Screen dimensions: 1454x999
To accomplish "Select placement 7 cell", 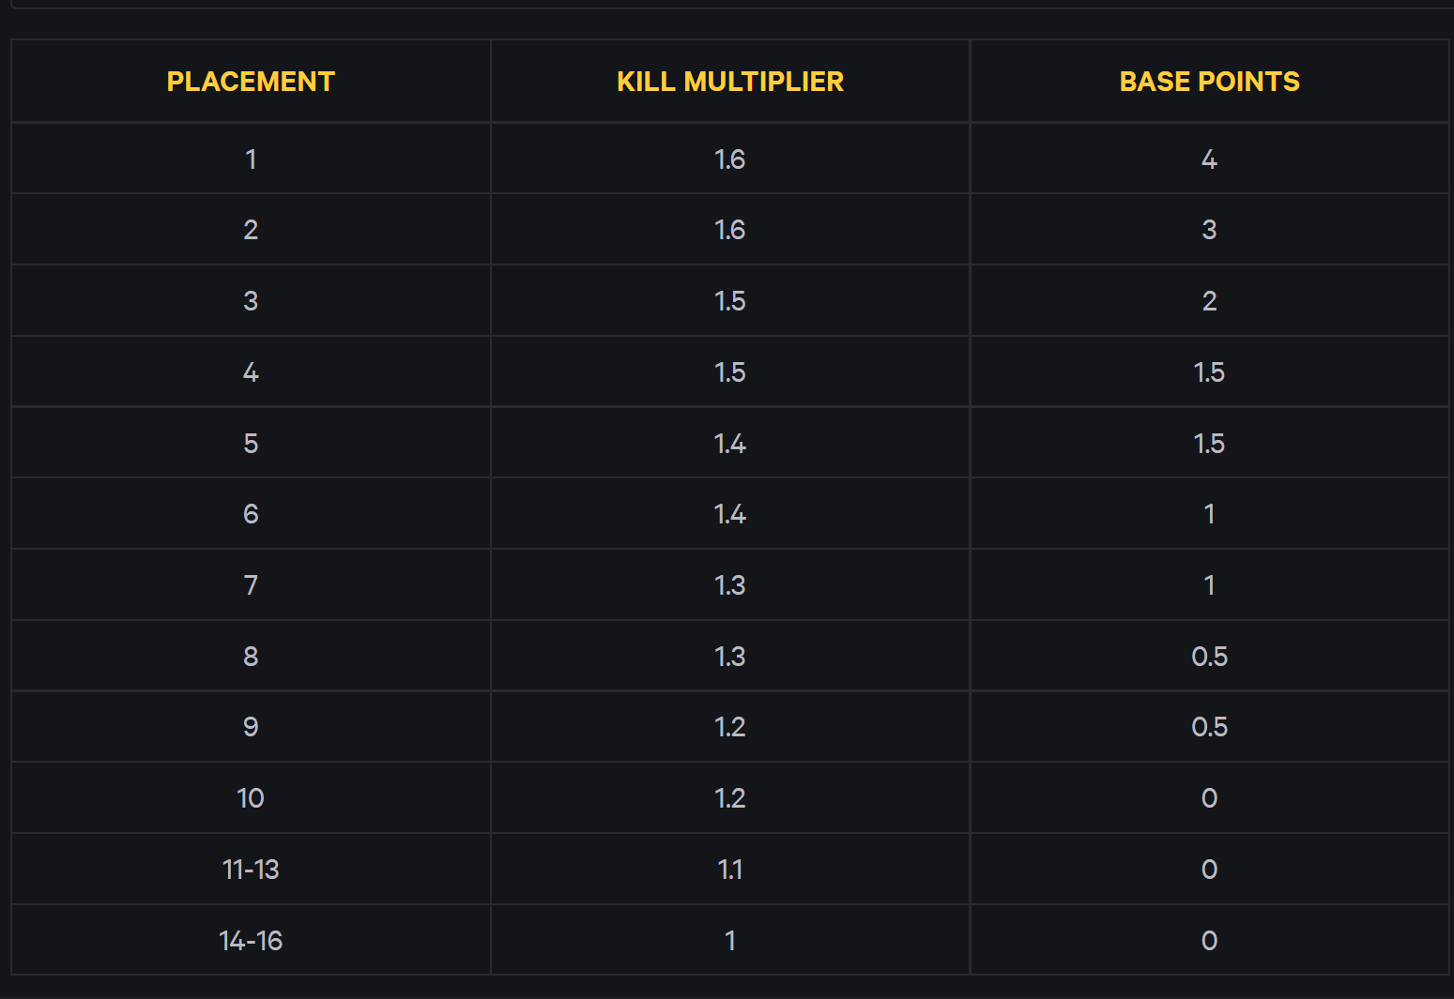I will (x=251, y=585).
